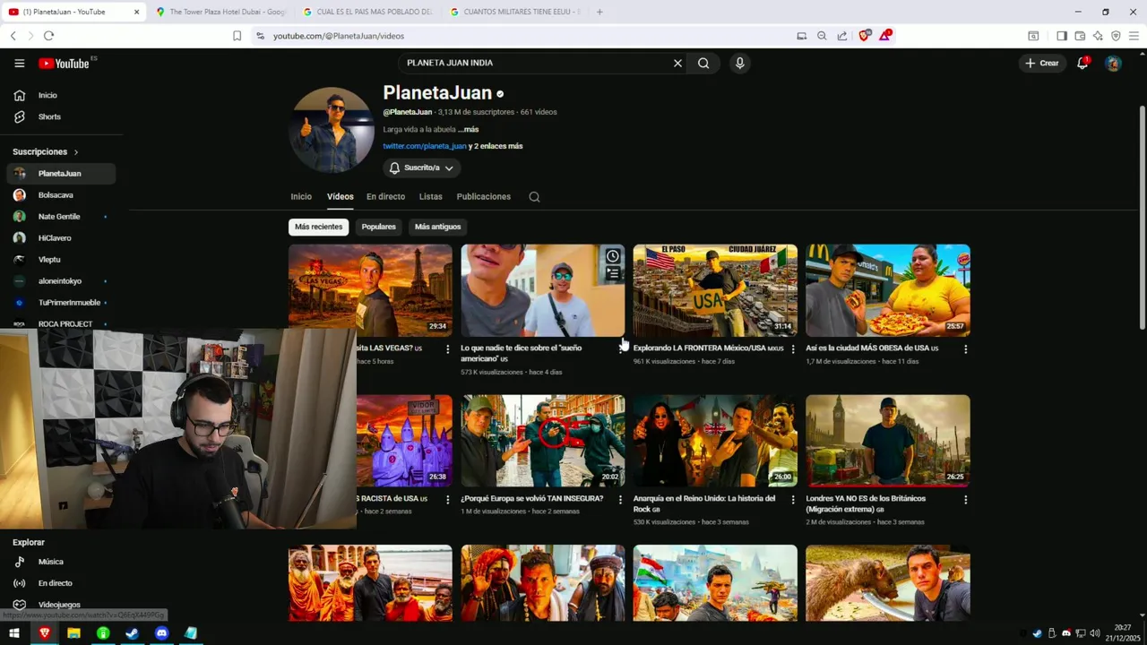Open Brave Shields lion icon

[864, 36]
